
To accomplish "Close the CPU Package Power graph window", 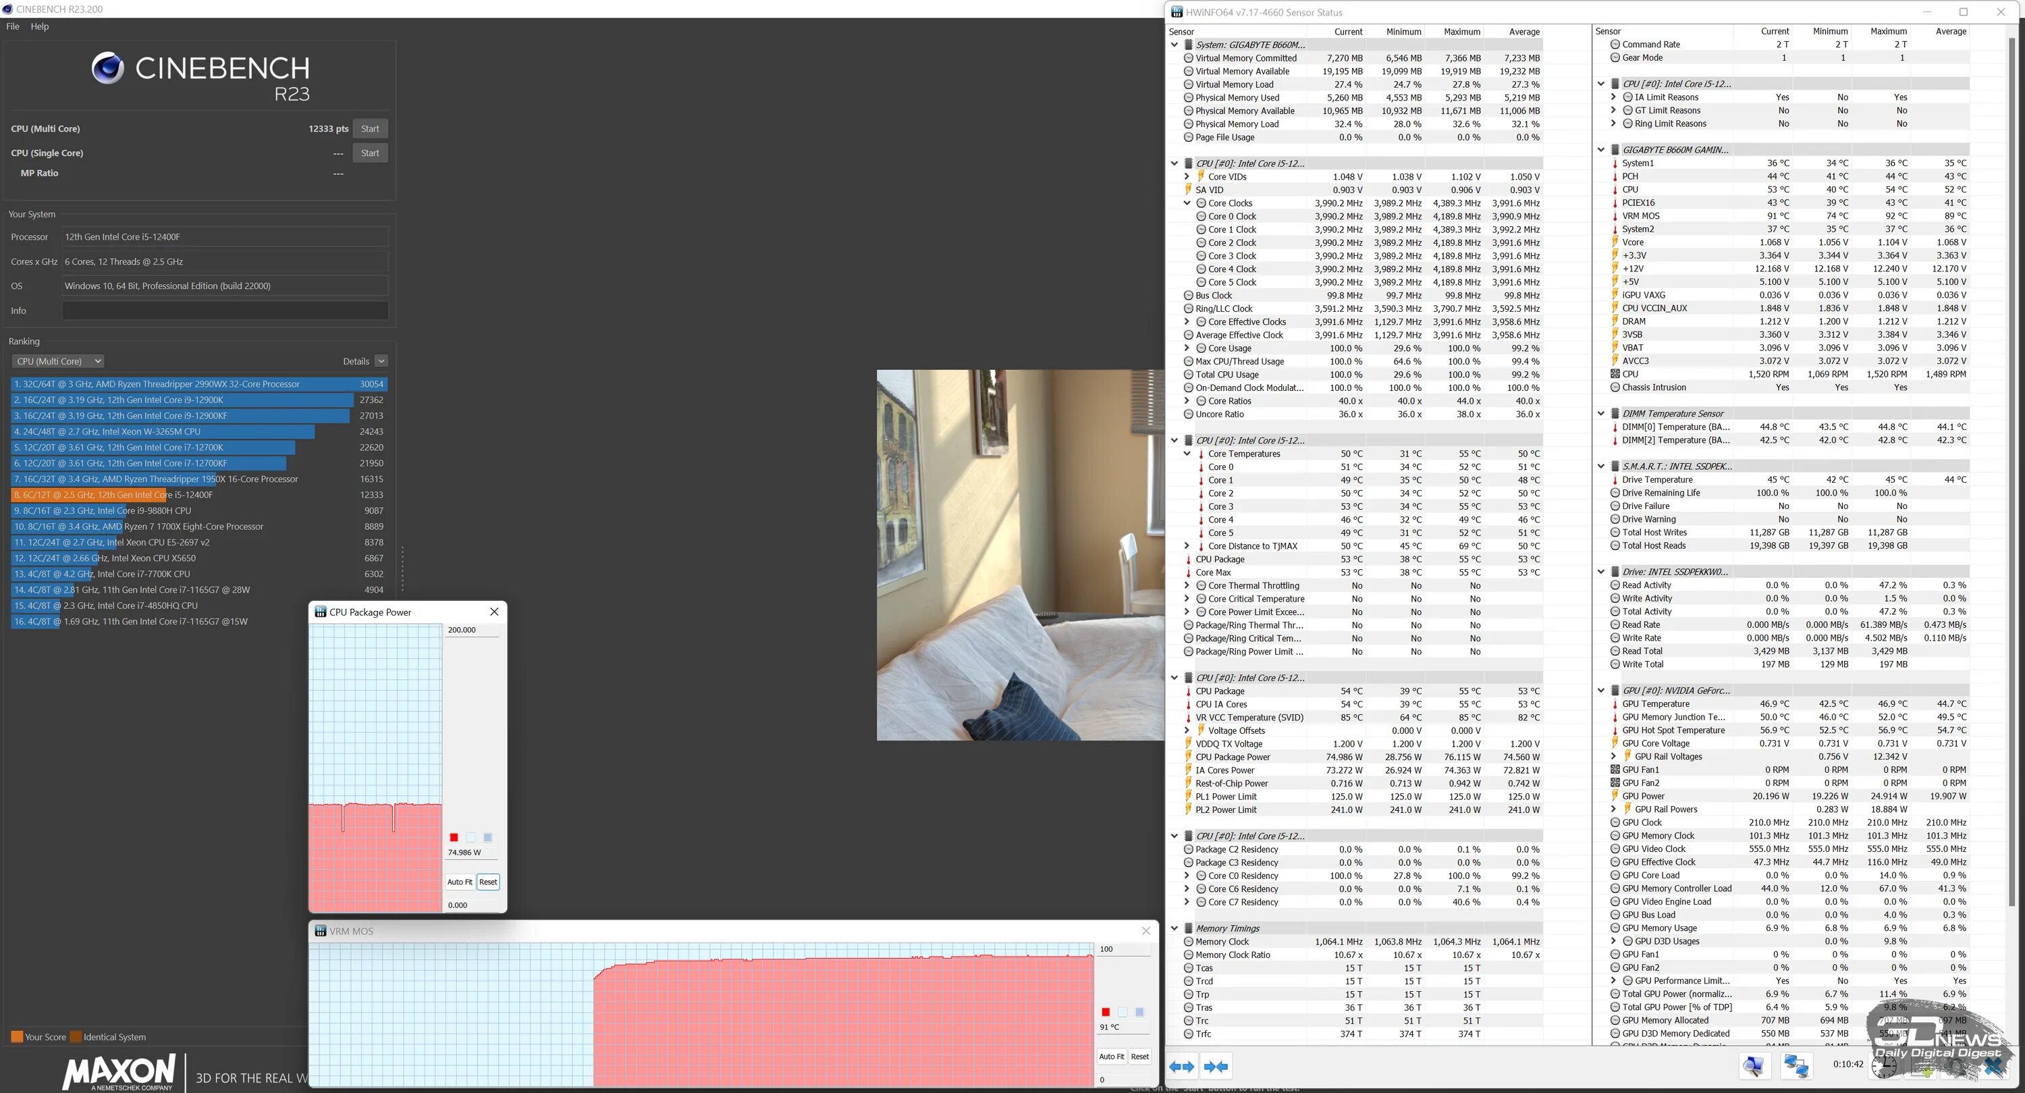I will point(493,612).
